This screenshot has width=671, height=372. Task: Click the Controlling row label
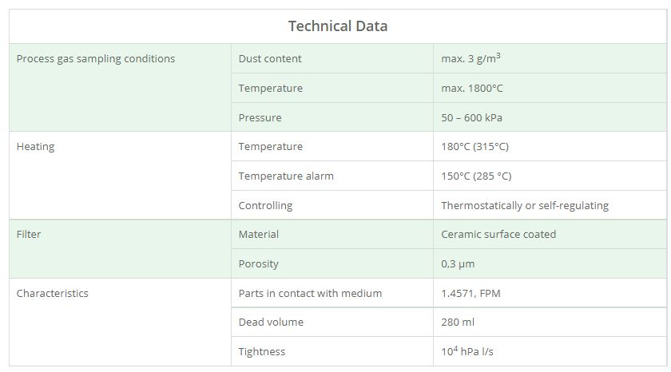pyautogui.click(x=265, y=206)
